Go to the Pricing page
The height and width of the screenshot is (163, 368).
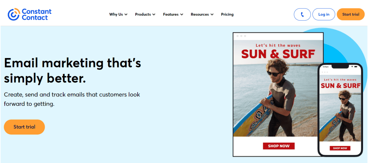point(227,14)
